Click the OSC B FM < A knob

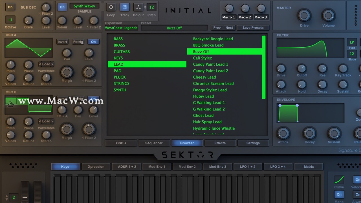coord(62,110)
